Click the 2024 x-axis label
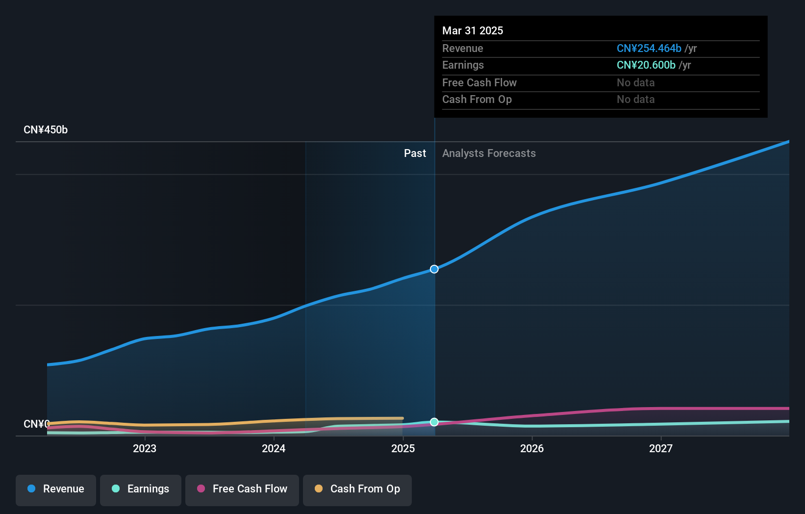 pos(274,448)
